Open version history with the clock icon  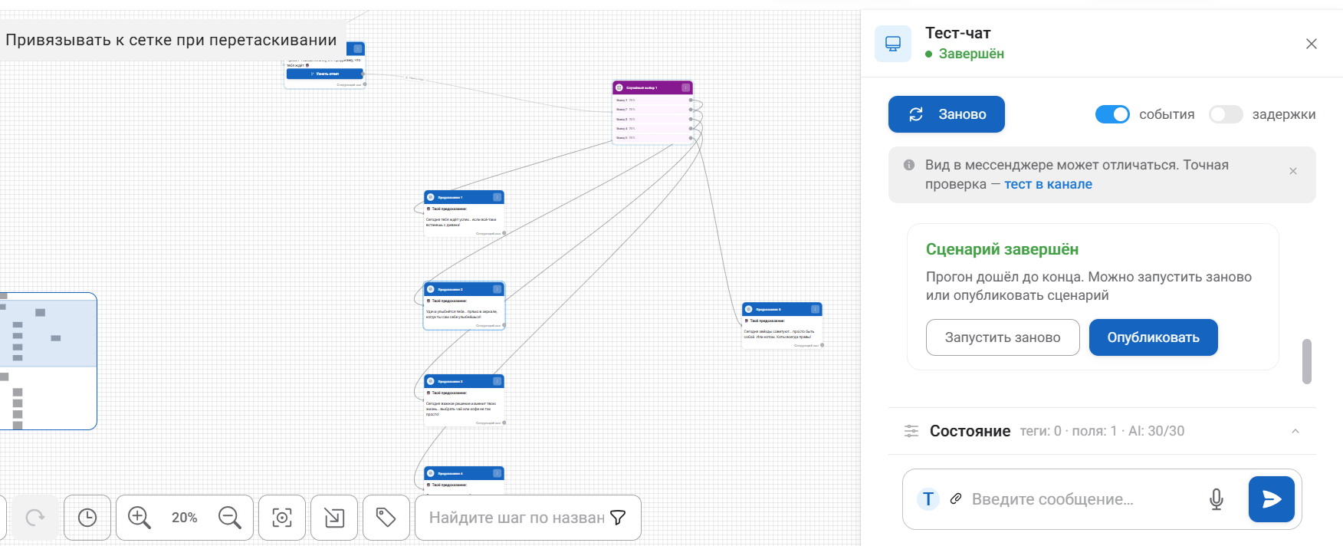click(87, 518)
